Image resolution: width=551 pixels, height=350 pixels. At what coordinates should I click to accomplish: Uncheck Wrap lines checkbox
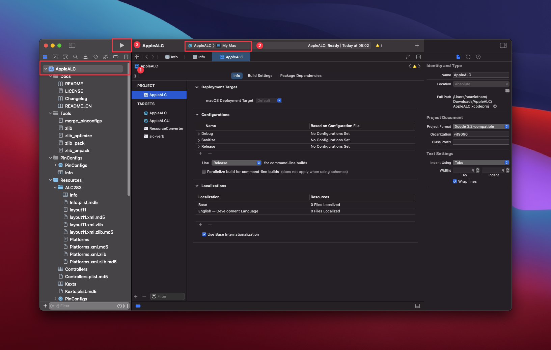coord(455,181)
